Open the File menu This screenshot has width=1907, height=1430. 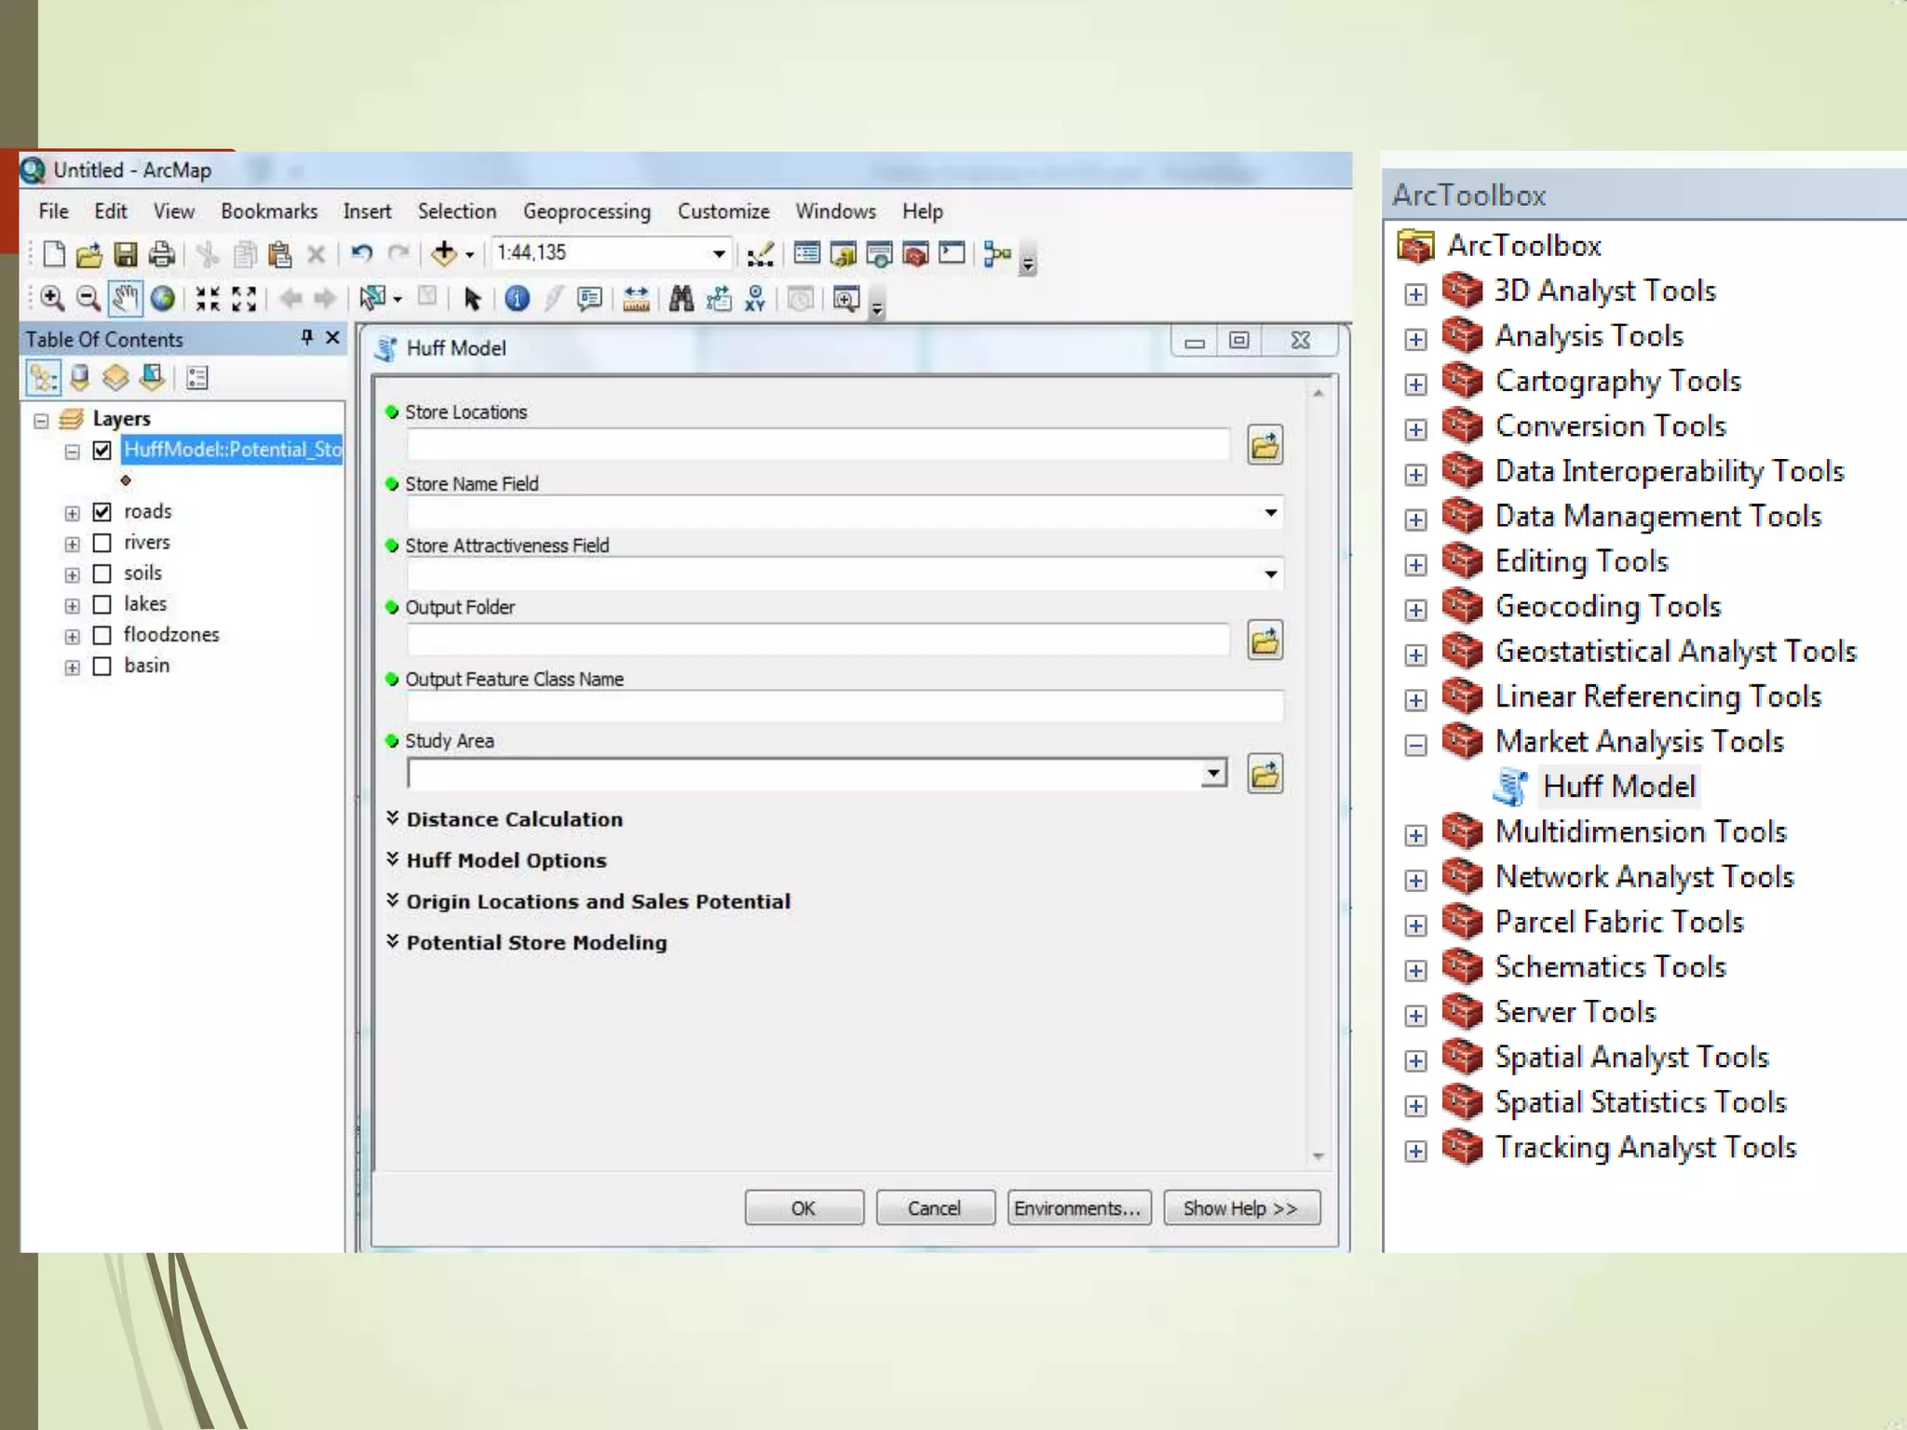pos(54,211)
